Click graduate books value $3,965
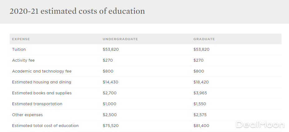The width and height of the screenshot is (289, 132). point(200,93)
